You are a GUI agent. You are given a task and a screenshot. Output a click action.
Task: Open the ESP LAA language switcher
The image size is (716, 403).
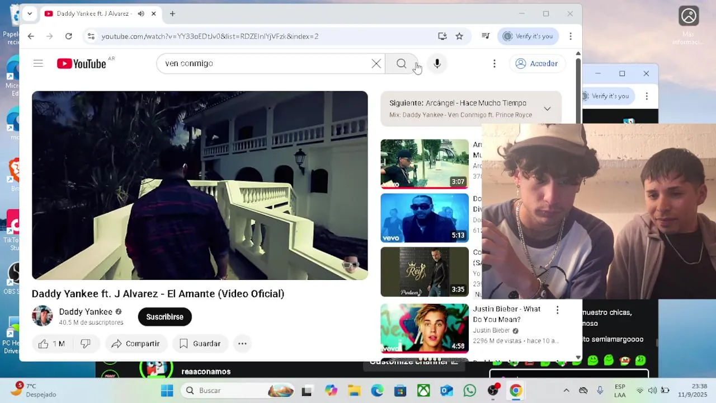tap(620, 391)
